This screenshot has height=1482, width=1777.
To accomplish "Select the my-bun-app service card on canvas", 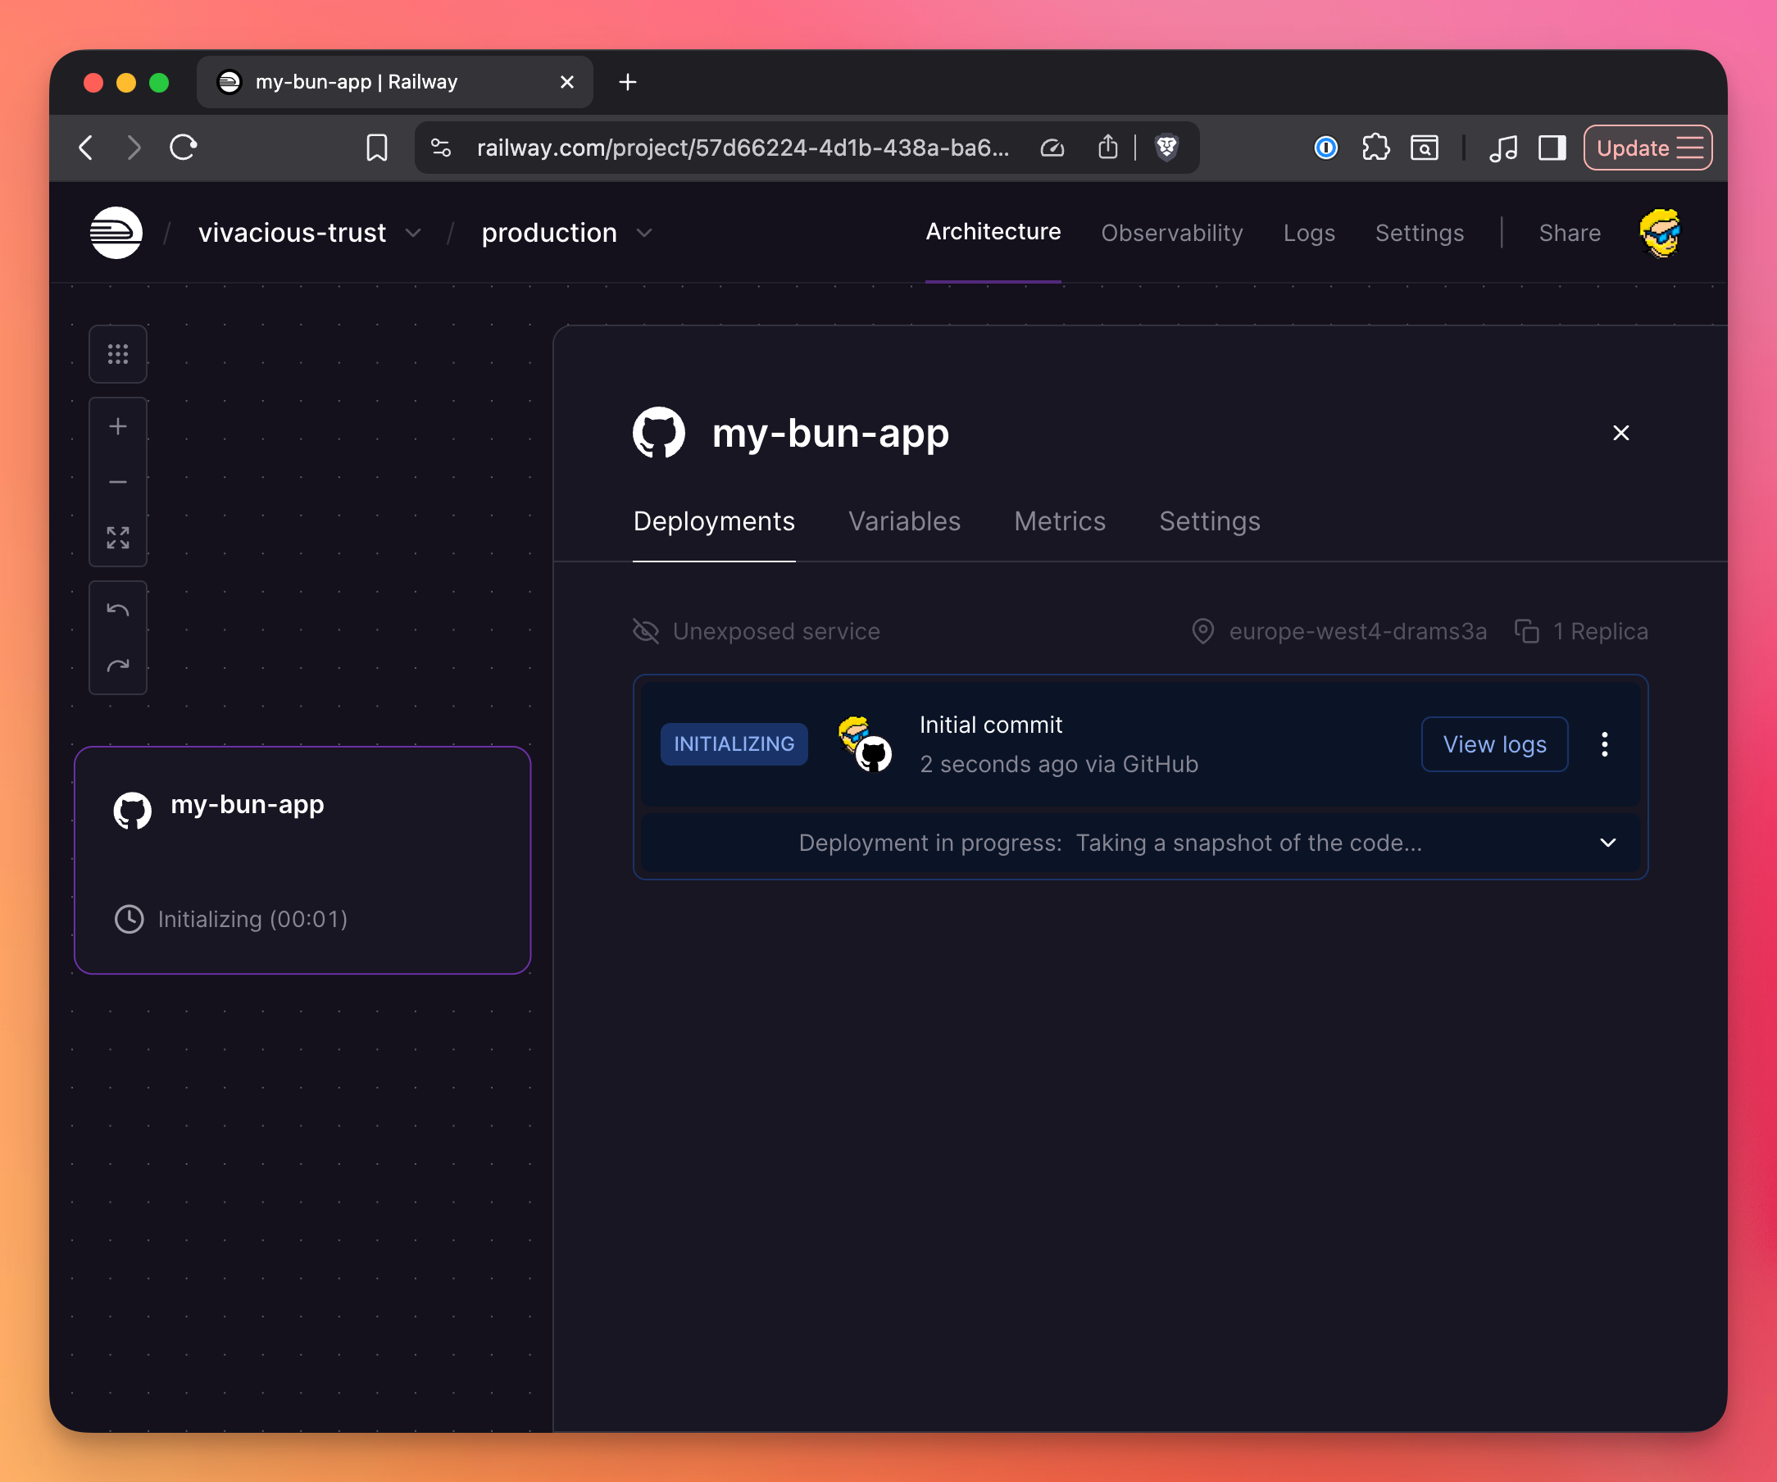I will 302,859.
